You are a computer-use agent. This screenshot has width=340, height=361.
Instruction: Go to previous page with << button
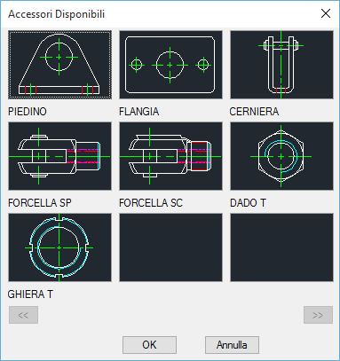23,315
